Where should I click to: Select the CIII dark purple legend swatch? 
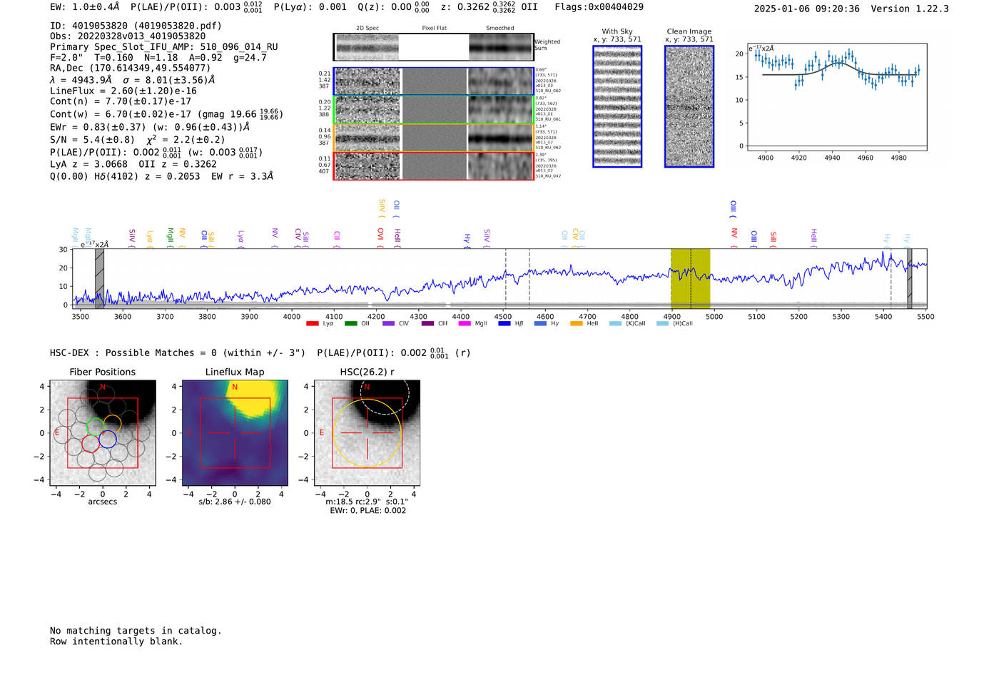tap(427, 324)
